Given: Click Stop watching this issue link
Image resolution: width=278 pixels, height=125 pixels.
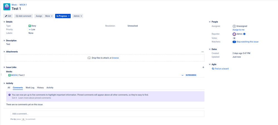Looking at the screenshot, I should 247,42.
